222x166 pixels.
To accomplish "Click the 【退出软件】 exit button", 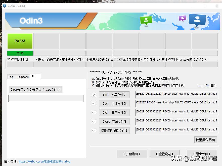I will point(201,154).
